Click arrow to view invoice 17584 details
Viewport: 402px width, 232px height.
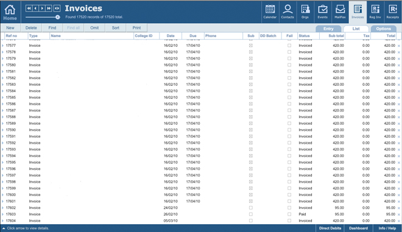pos(2,91)
